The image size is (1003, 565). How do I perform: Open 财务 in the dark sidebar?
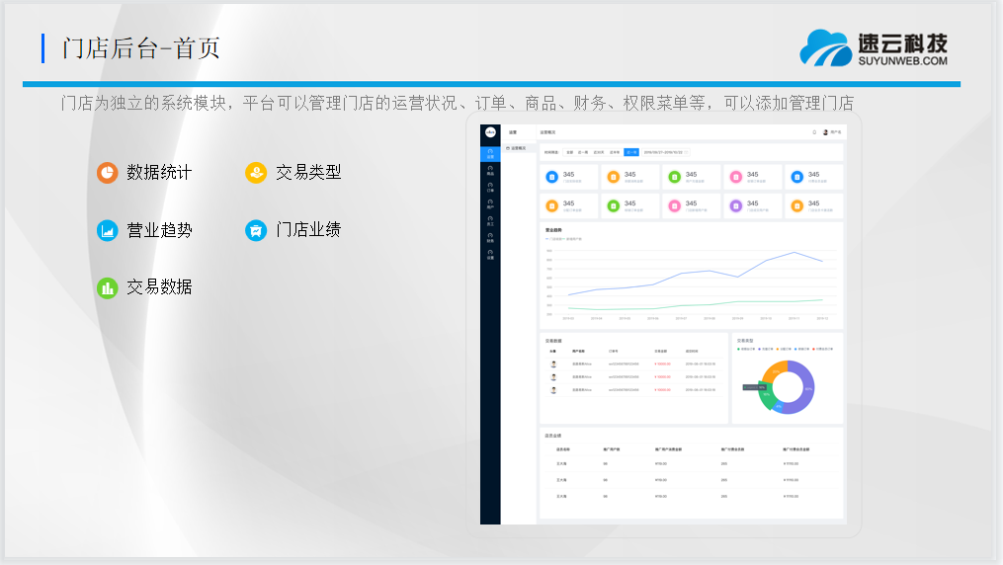click(490, 237)
